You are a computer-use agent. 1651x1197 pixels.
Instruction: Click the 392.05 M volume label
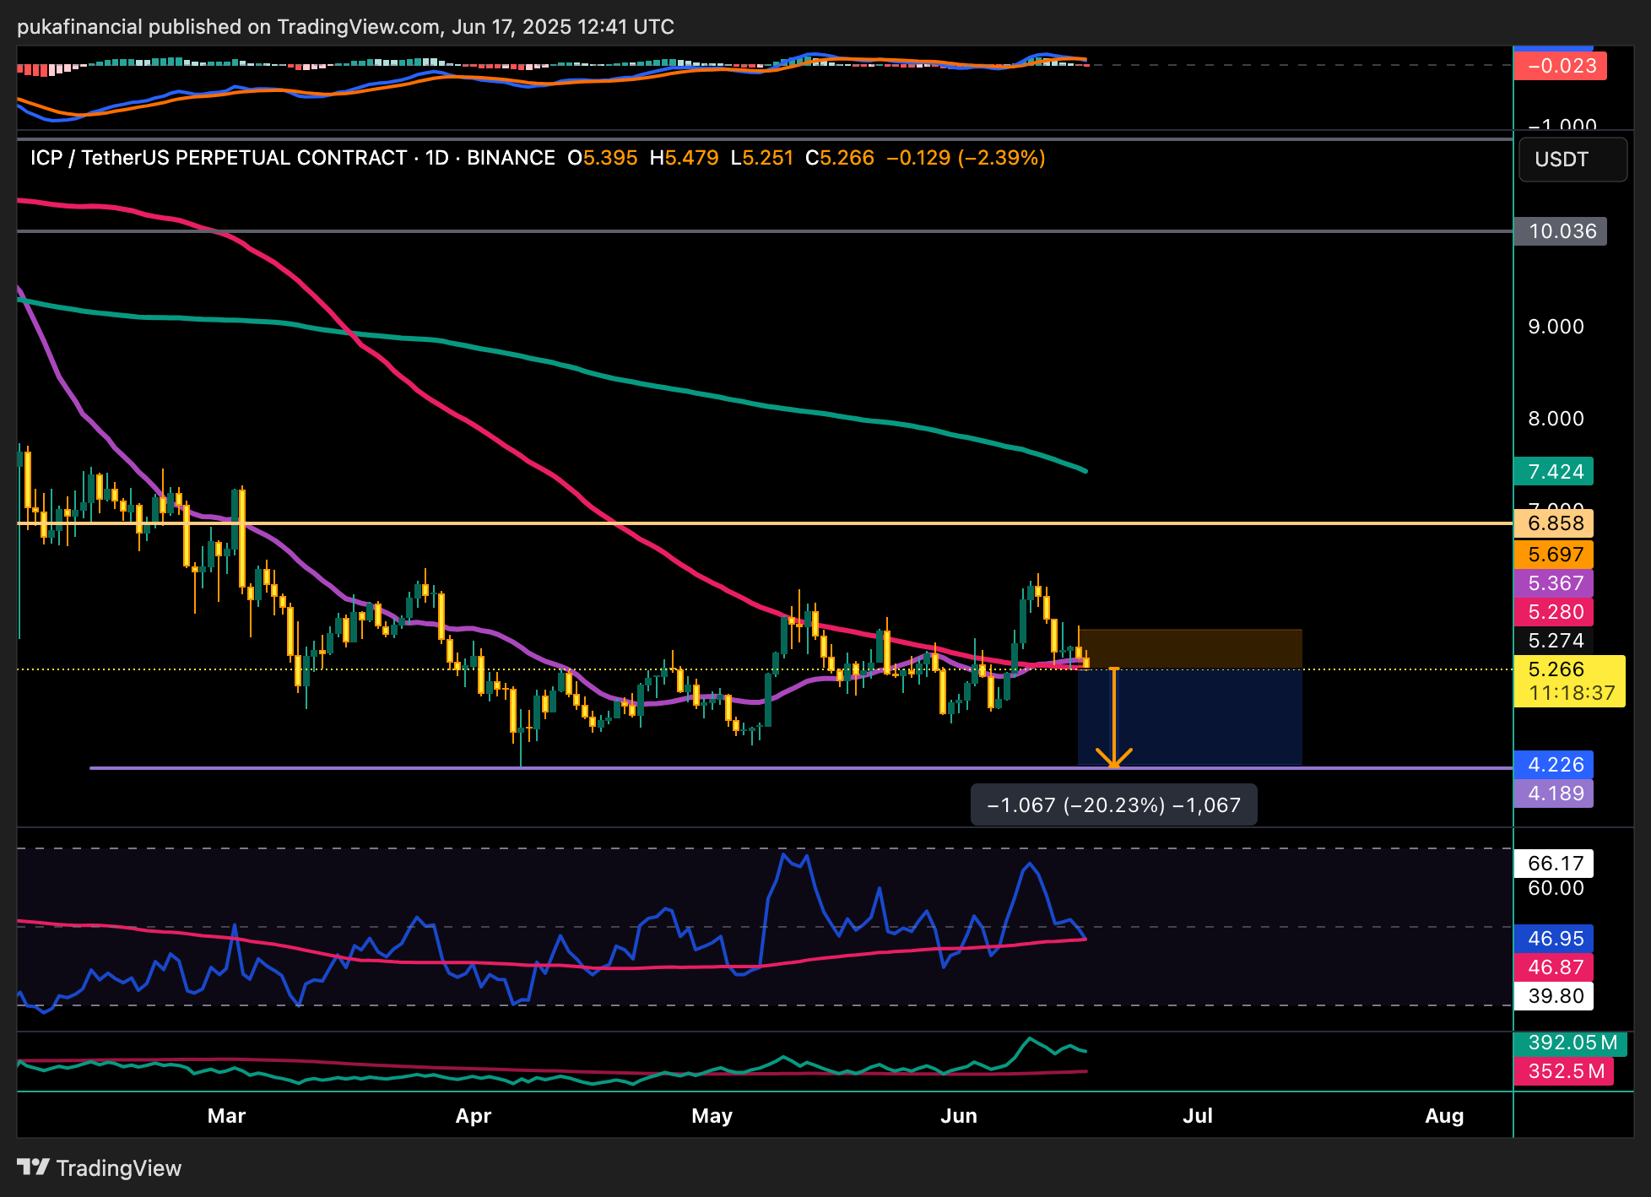pos(1570,1043)
